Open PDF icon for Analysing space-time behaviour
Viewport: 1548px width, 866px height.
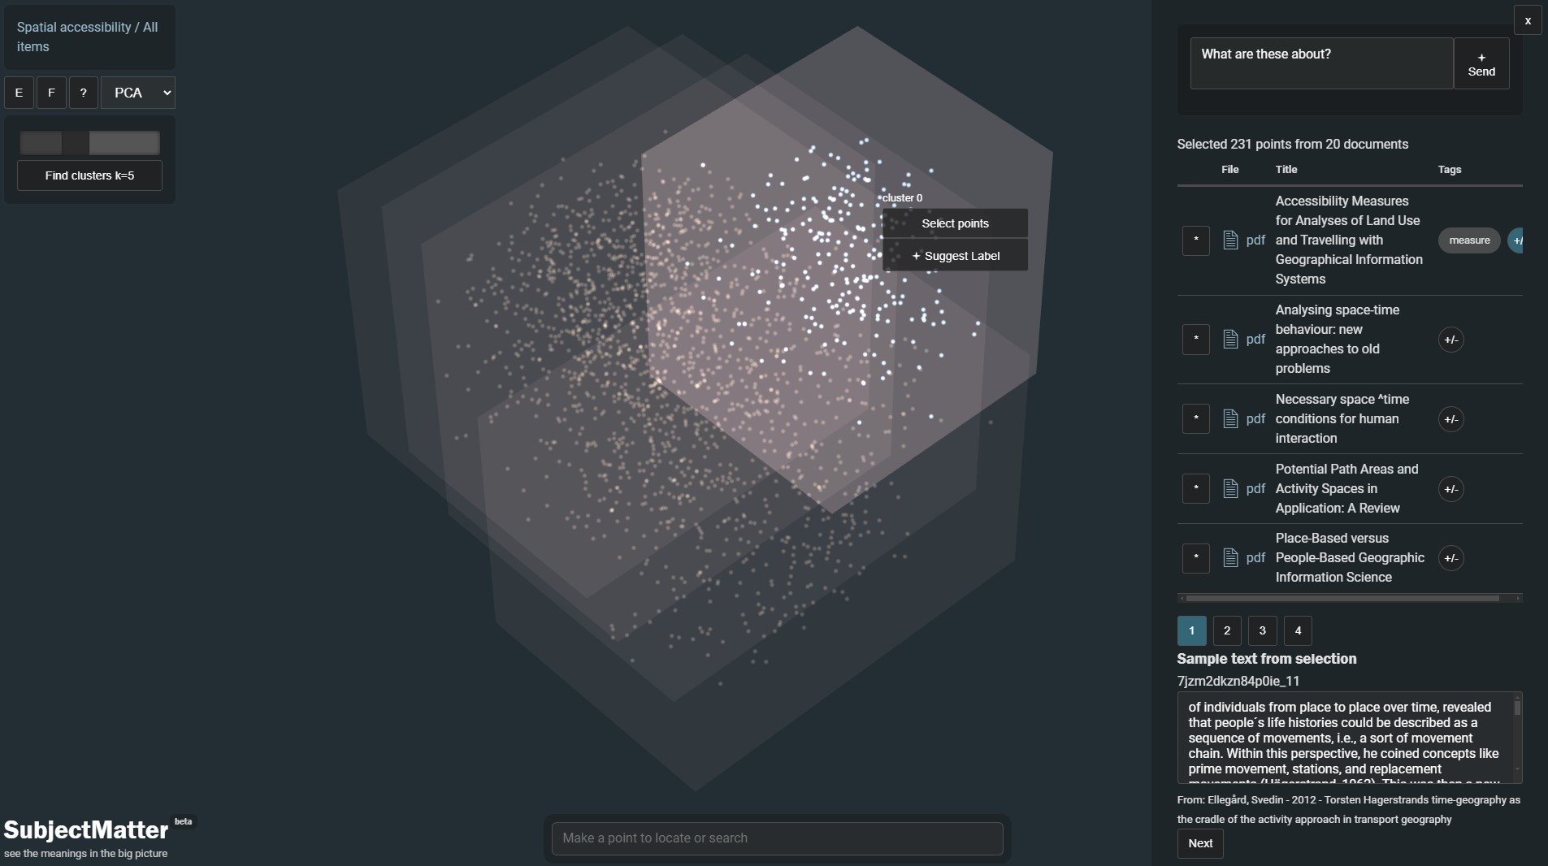(x=1230, y=340)
